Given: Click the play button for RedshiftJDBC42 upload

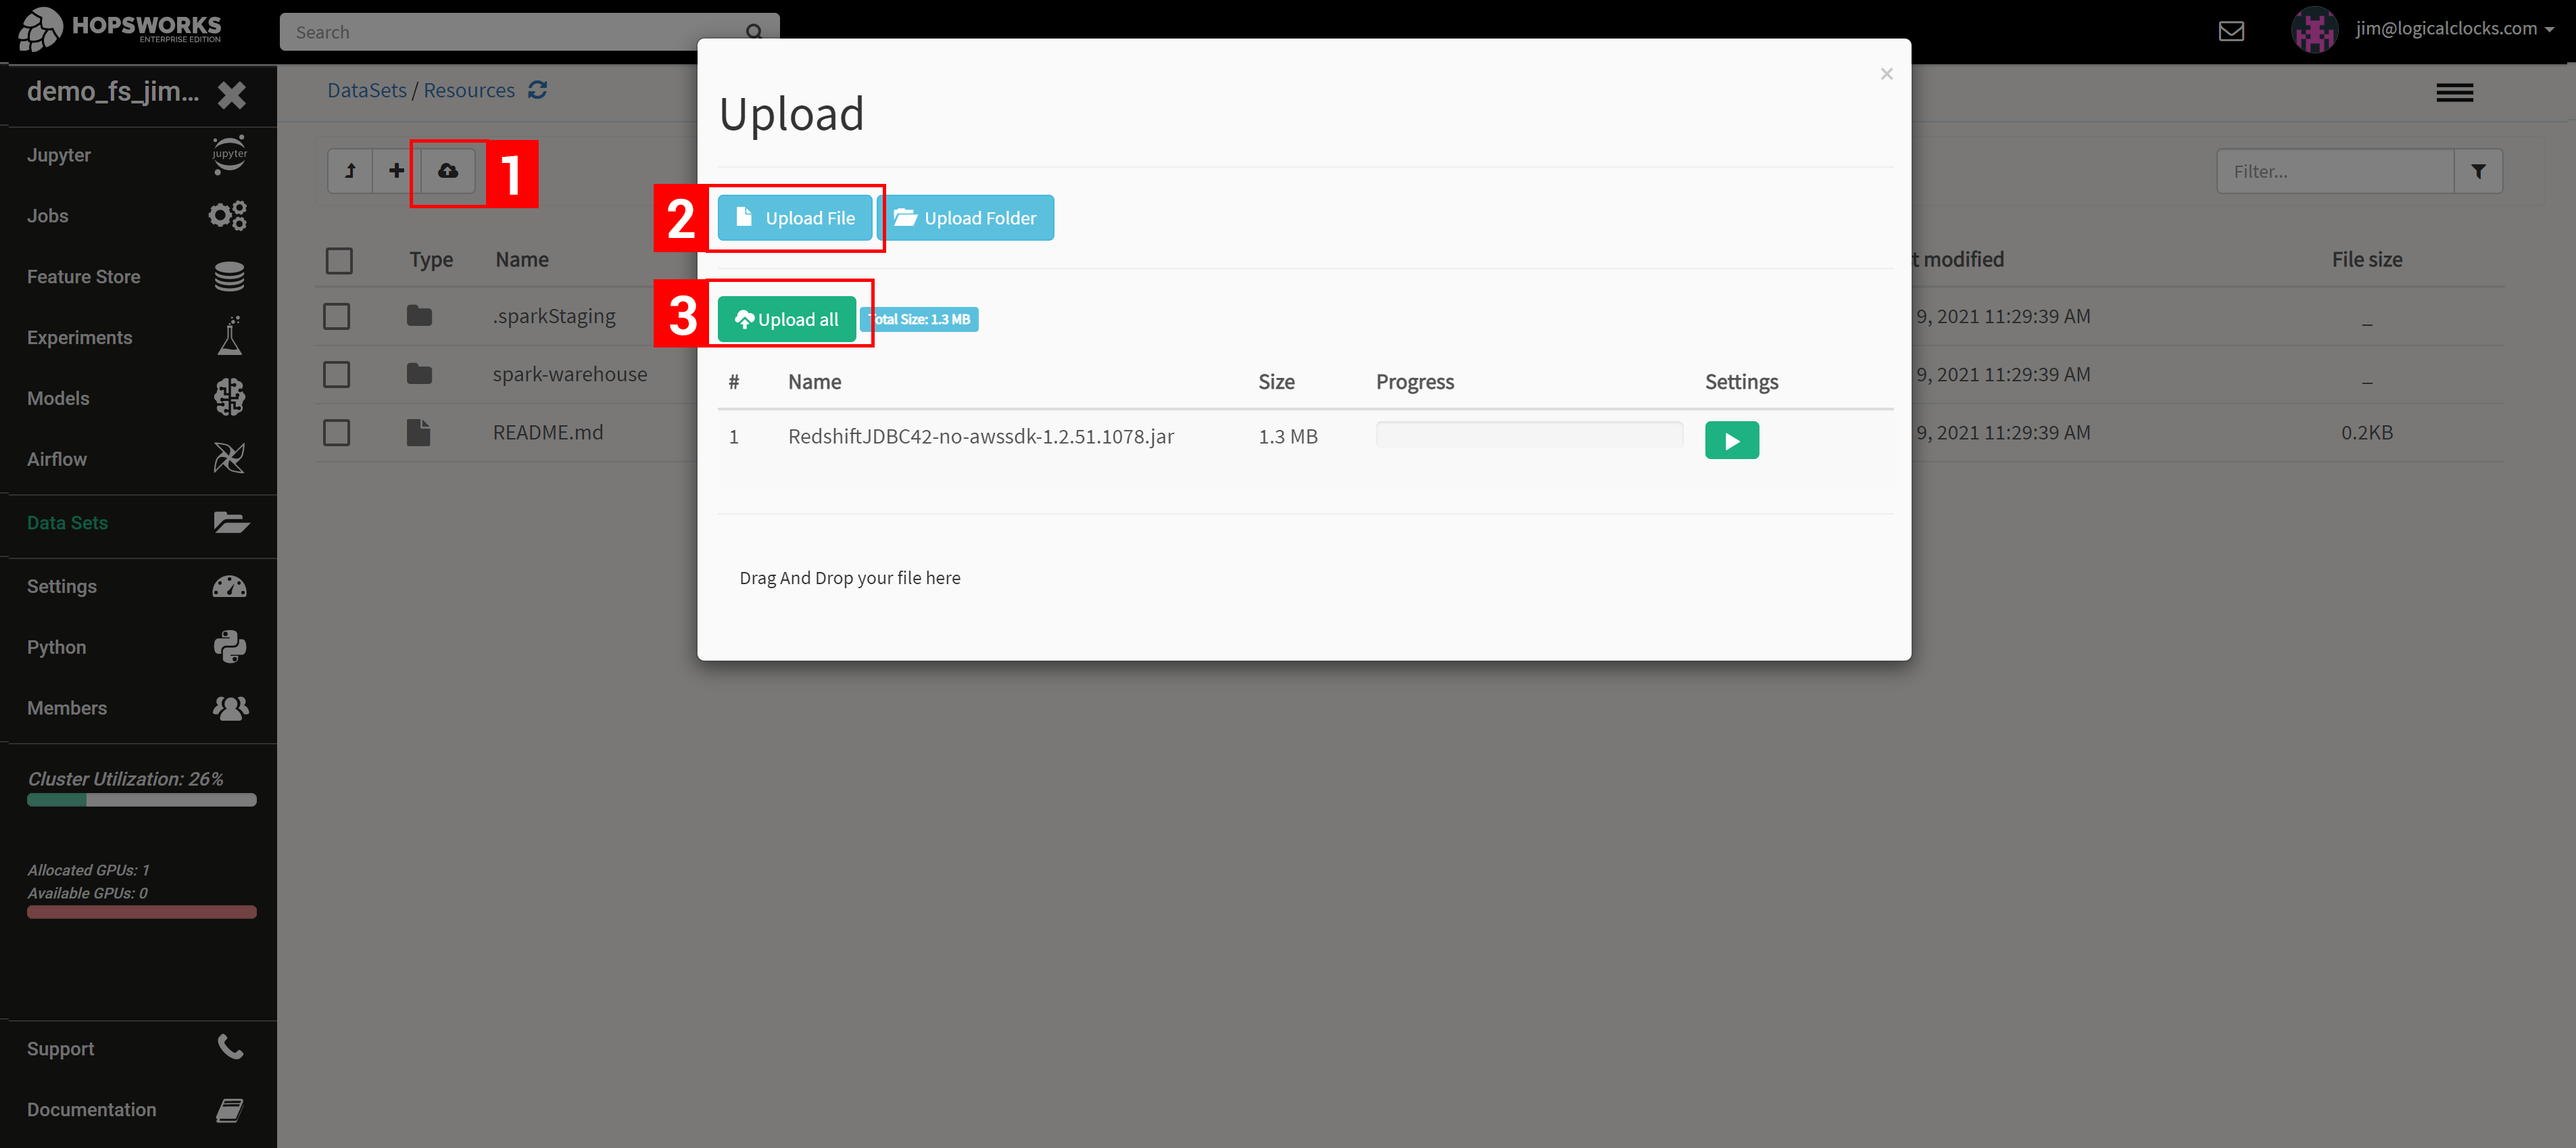Looking at the screenshot, I should point(1732,440).
